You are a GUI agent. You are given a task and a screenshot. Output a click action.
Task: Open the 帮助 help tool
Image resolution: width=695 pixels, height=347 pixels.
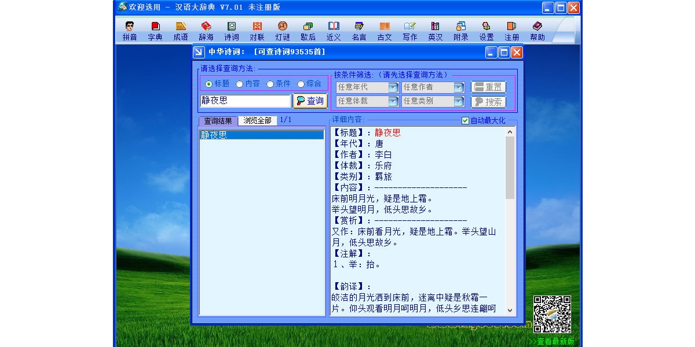pyautogui.click(x=537, y=31)
